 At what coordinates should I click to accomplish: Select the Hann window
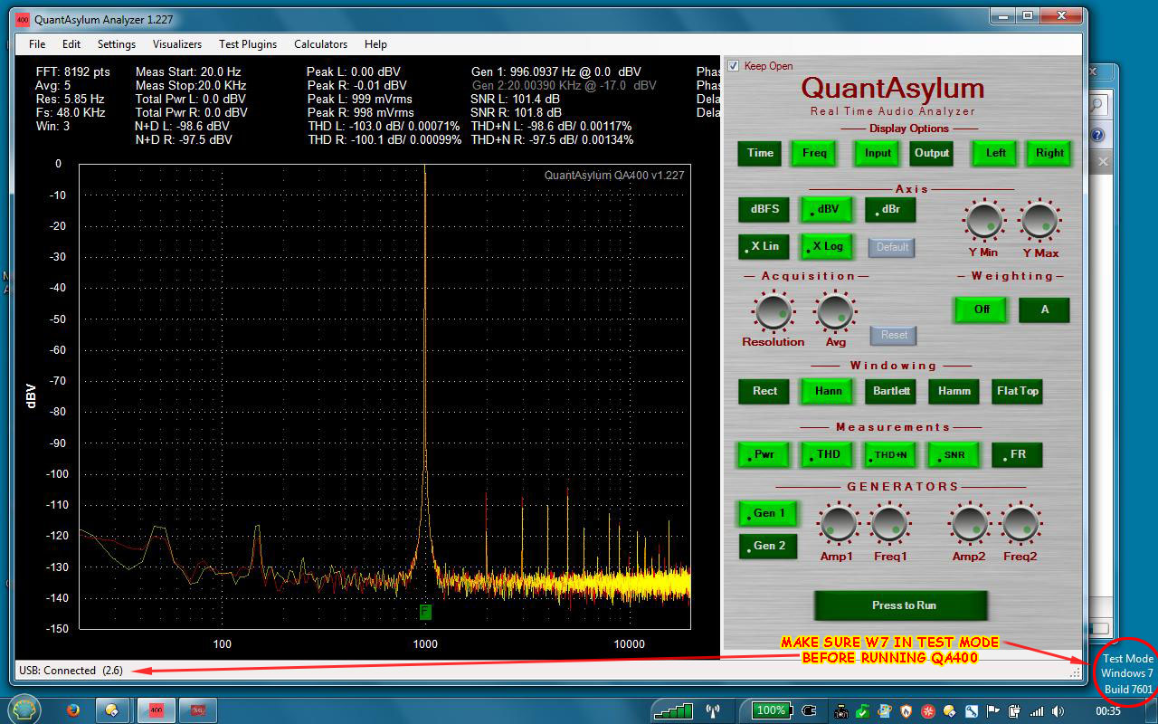tap(828, 391)
